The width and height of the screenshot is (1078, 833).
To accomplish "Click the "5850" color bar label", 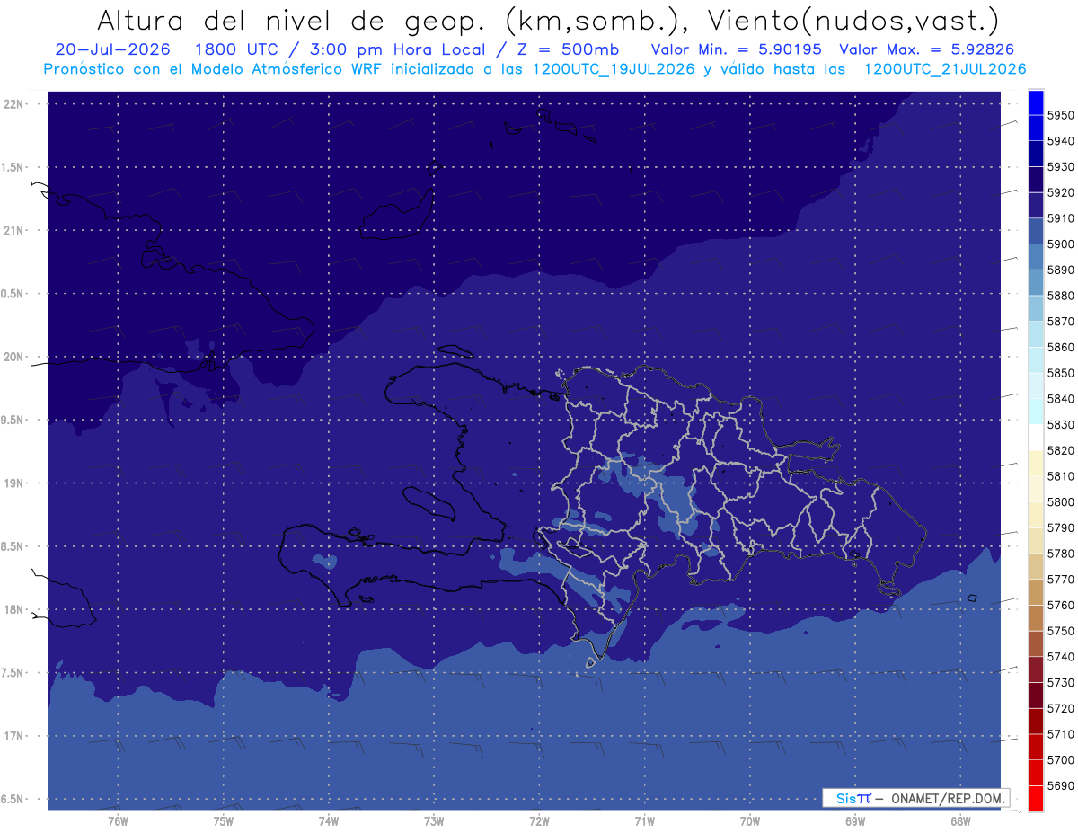I will 1061,373.
